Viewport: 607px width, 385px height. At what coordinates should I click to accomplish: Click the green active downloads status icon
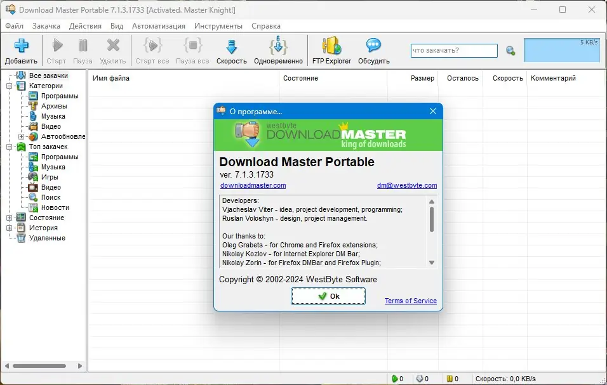[x=394, y=379]
